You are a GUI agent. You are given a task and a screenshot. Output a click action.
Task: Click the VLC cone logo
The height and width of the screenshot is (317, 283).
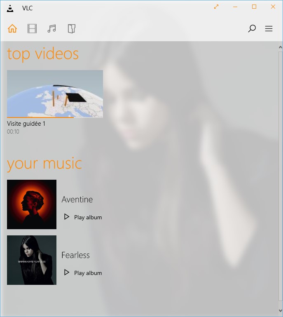pos(10,8)
